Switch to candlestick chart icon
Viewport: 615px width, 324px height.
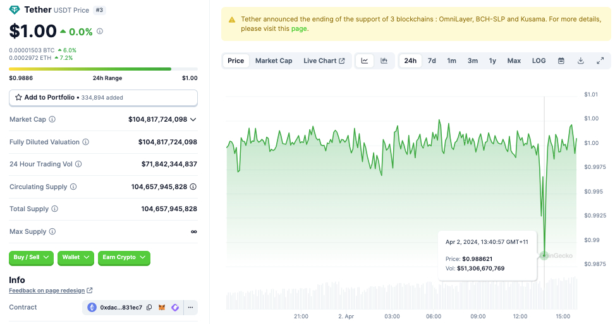(384, 61)
